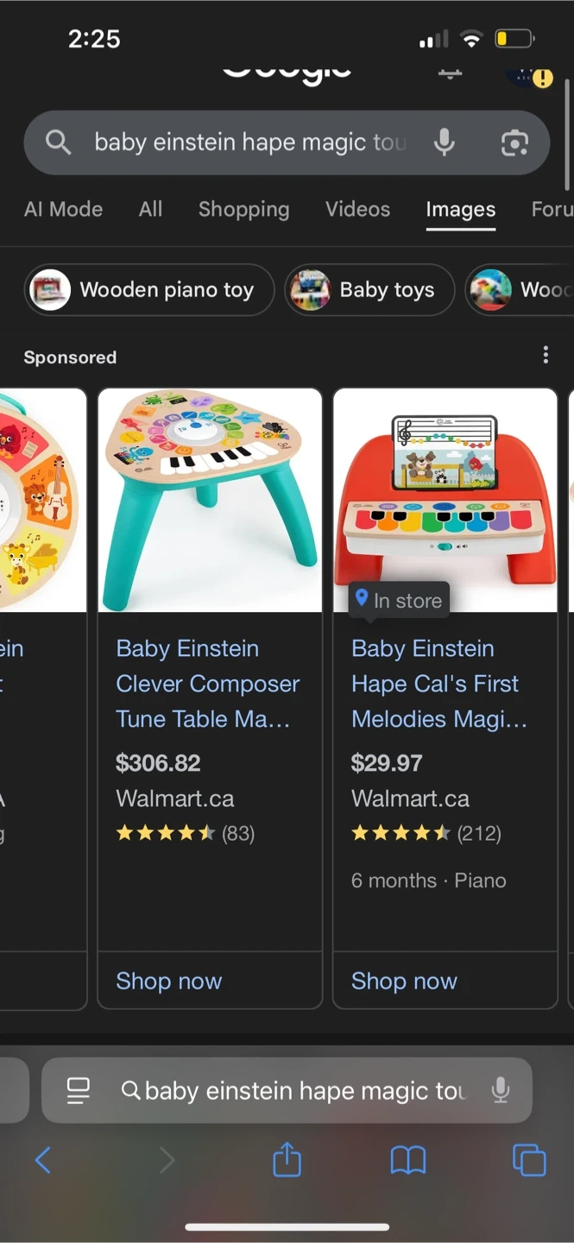
Task: Tap the magnifying glass in Google search box
Action: pyautogui.click(x=58, y=142)
